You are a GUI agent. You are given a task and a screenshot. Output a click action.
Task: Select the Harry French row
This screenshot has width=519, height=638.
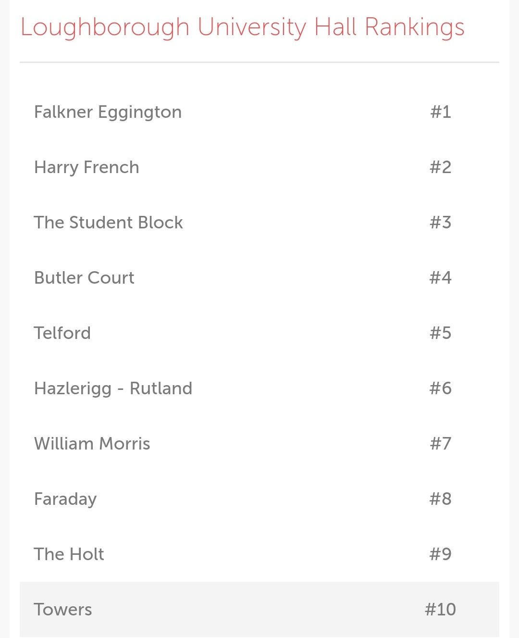pyautogui.click(x=259, y=167)
